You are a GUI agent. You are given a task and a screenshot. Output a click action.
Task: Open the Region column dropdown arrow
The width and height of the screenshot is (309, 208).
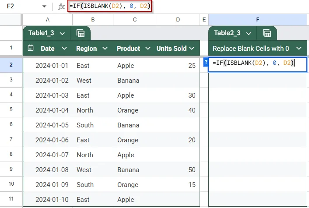[x=105, y=48]
